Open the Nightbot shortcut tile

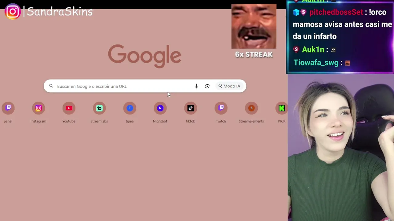[160, 112]
